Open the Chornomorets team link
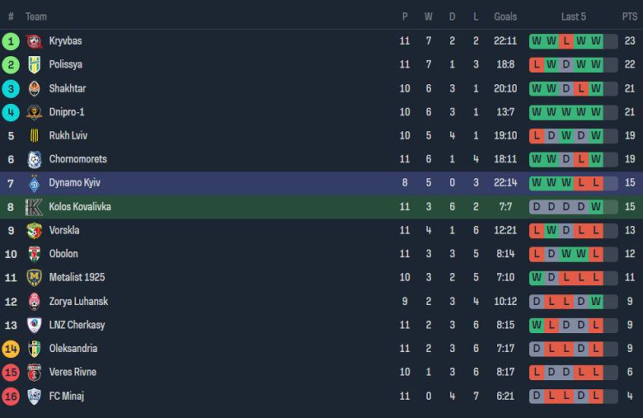 click(x=77, y=159)
